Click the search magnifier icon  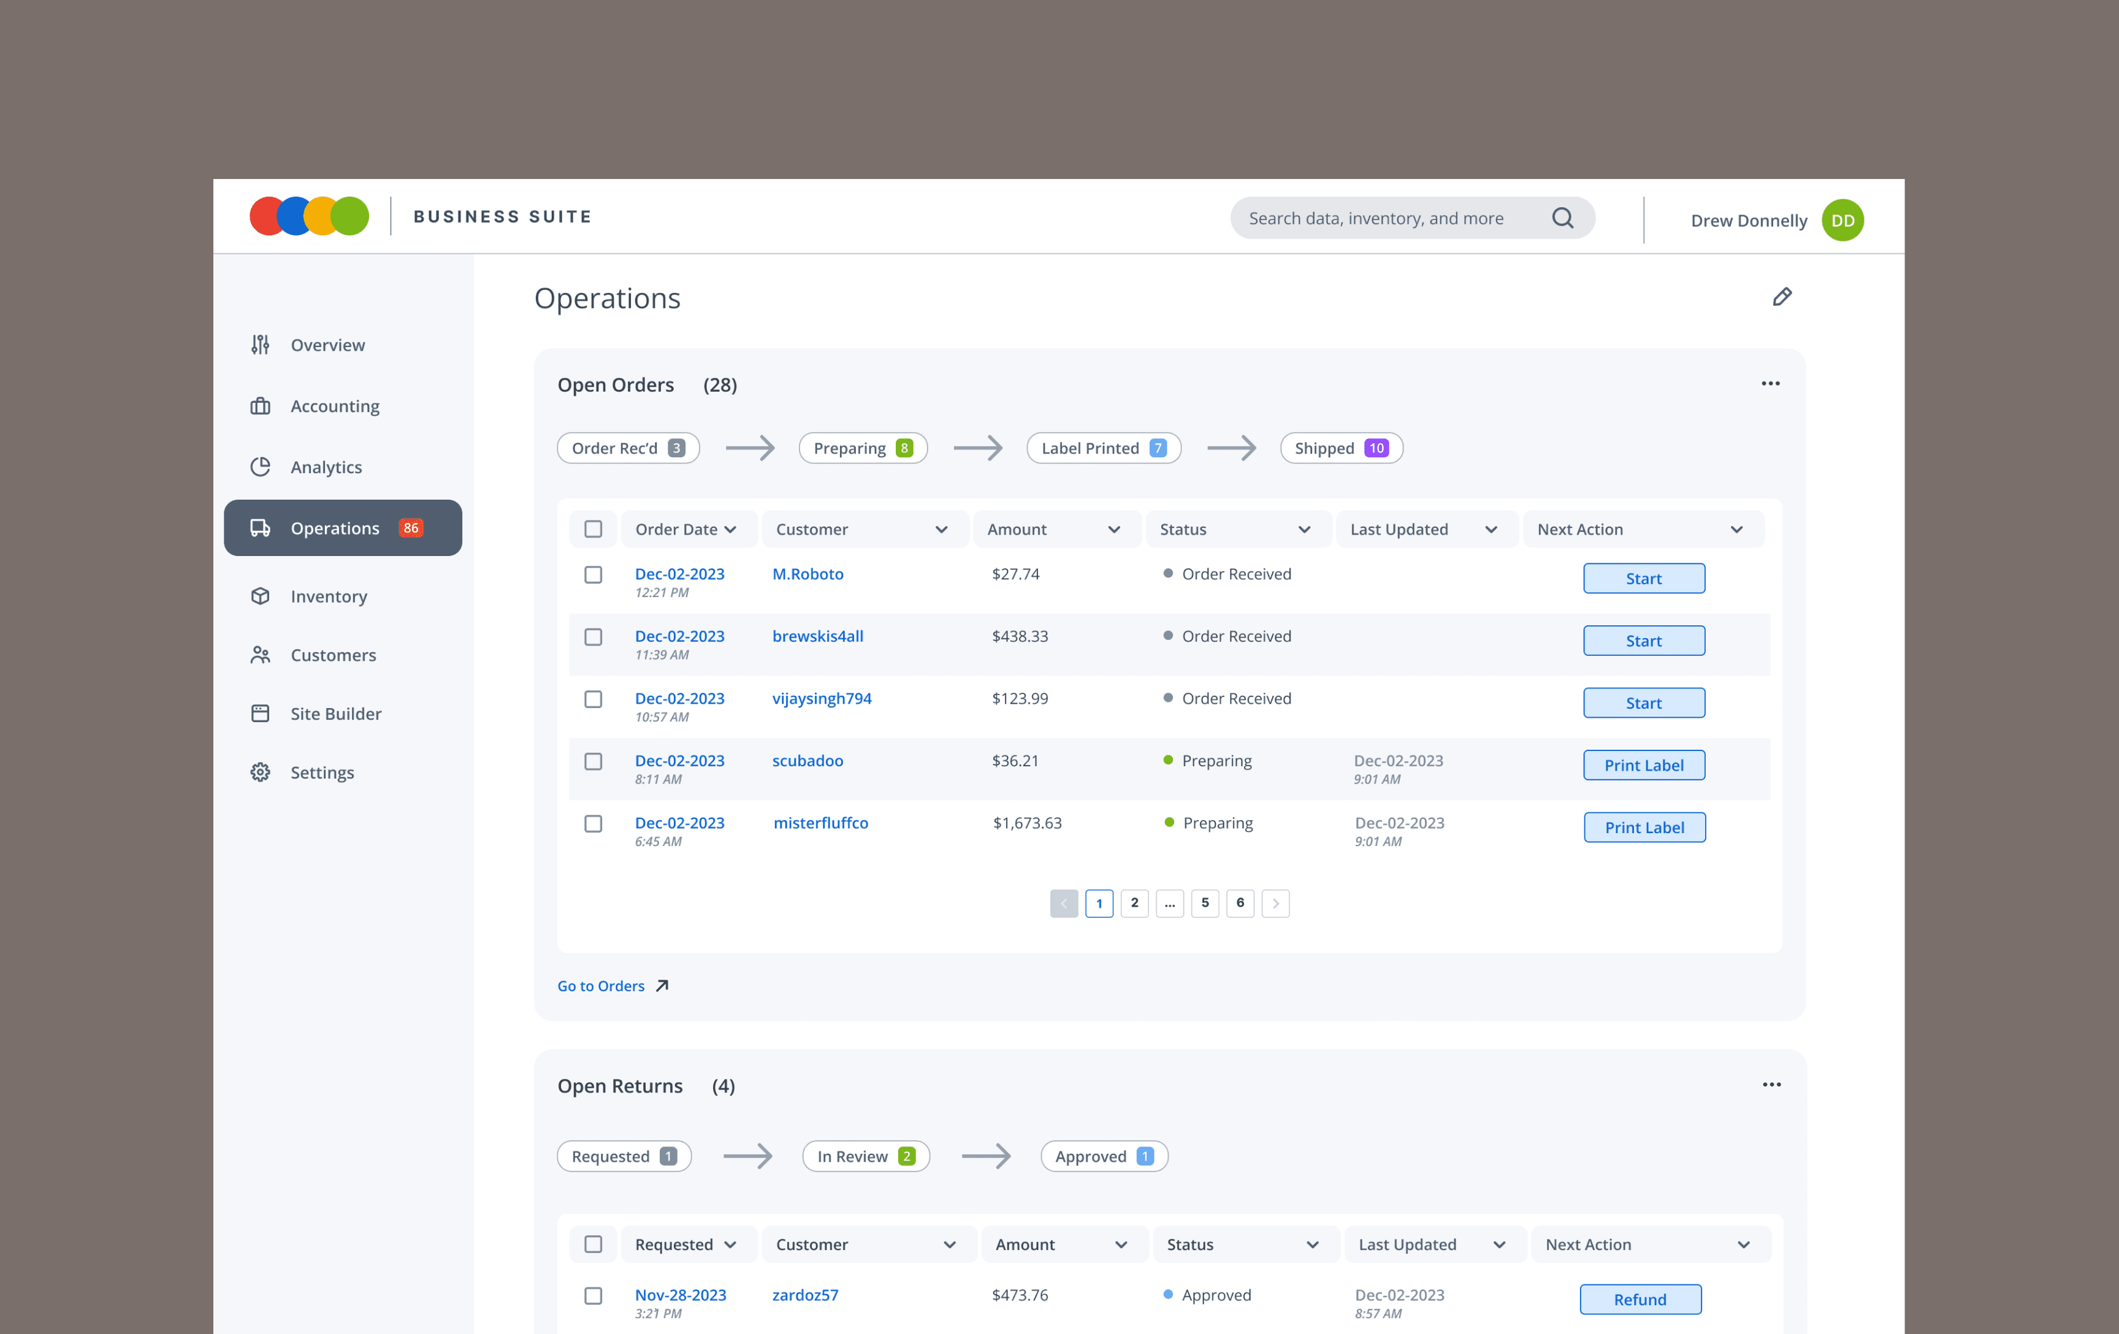1562,218
